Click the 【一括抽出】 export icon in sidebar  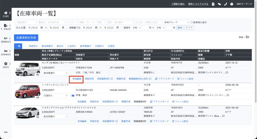(6, 26)
